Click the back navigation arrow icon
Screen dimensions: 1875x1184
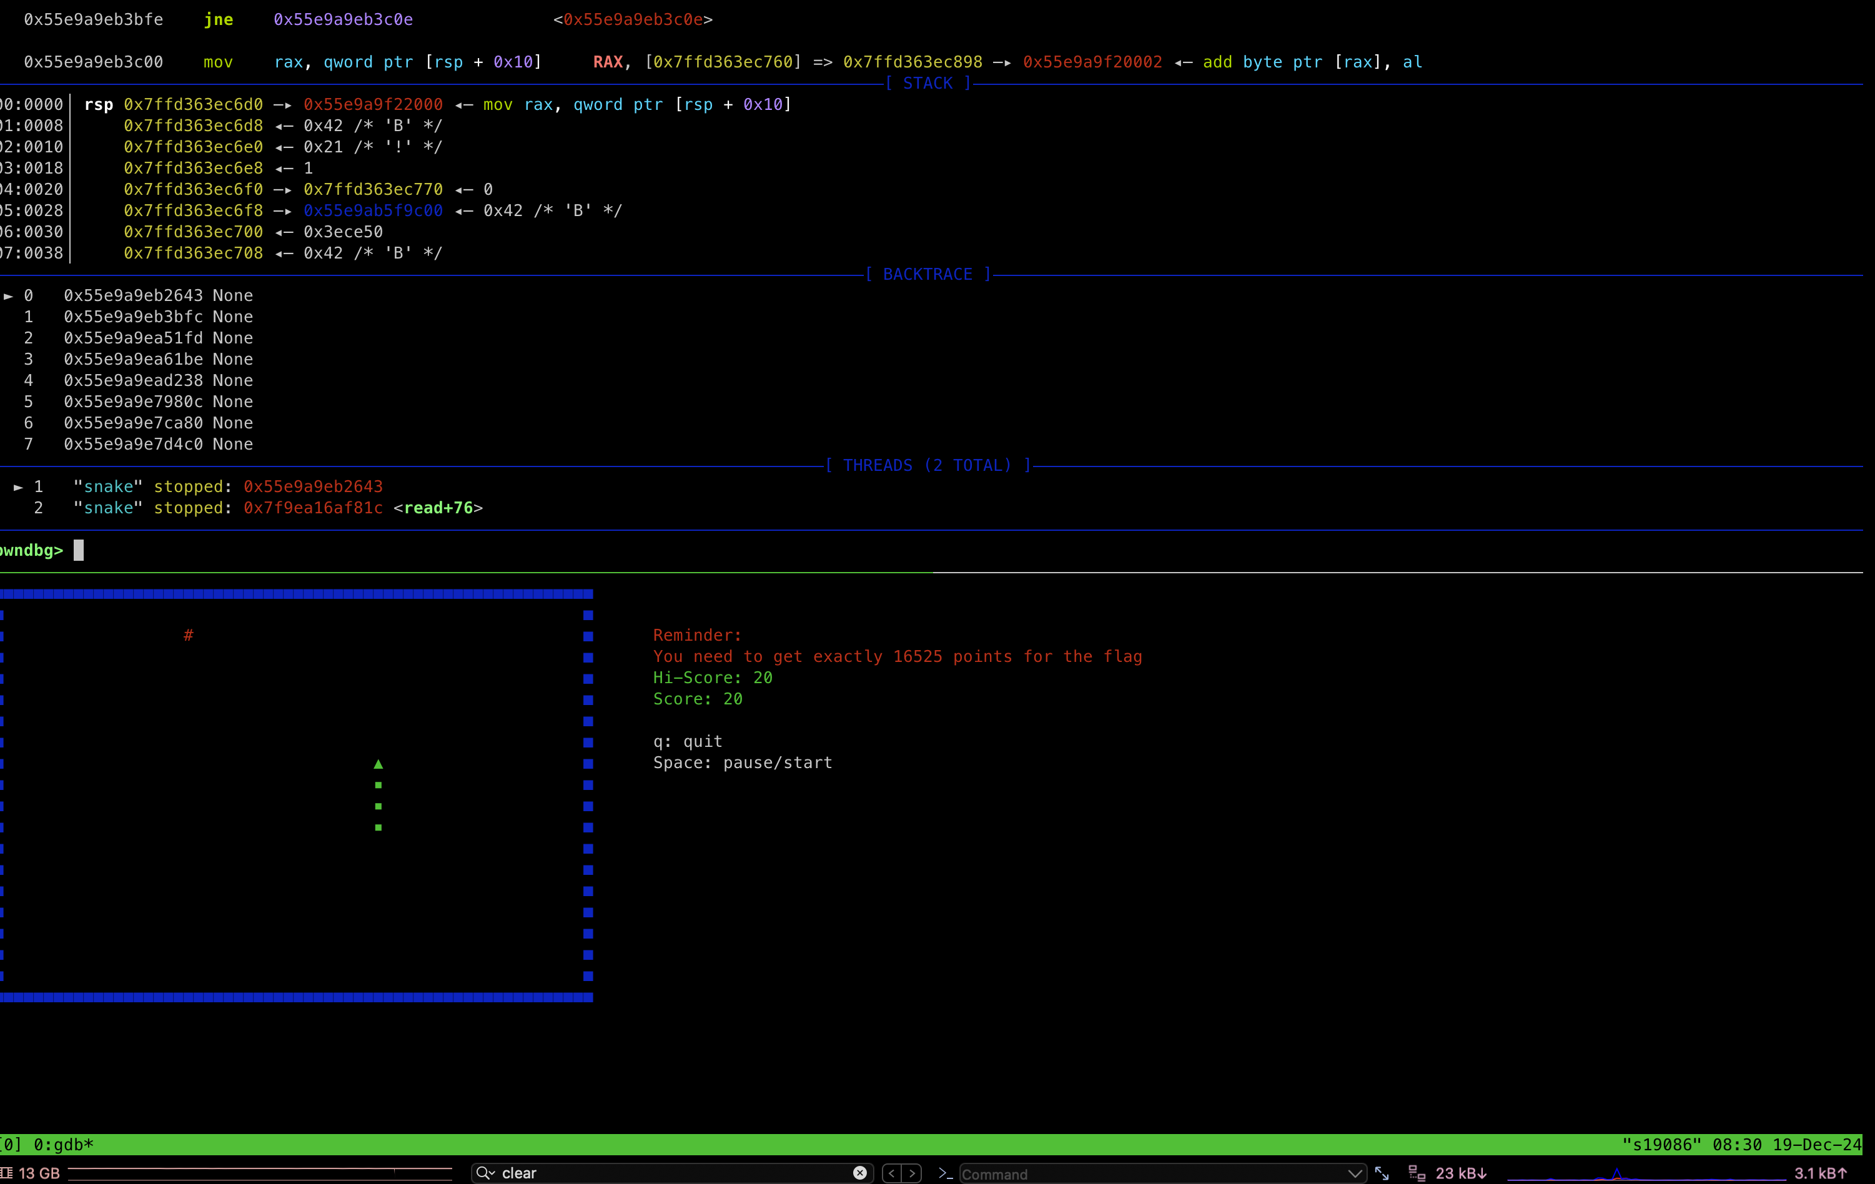[893, 1173]
